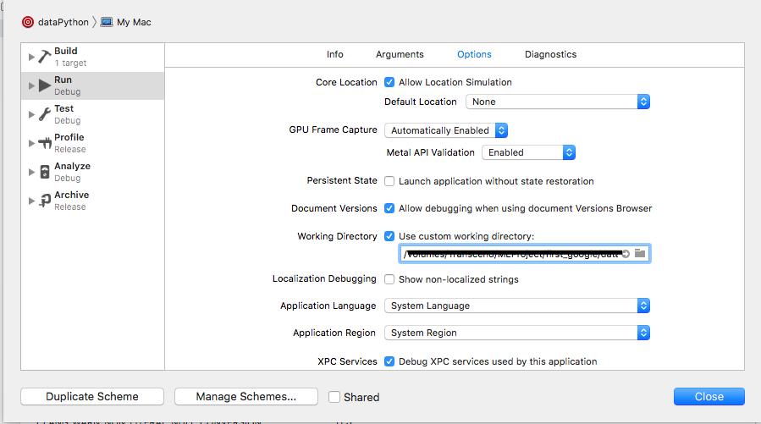Switch to the Arguments tab

pyautogui.click(x=400, y=54)
